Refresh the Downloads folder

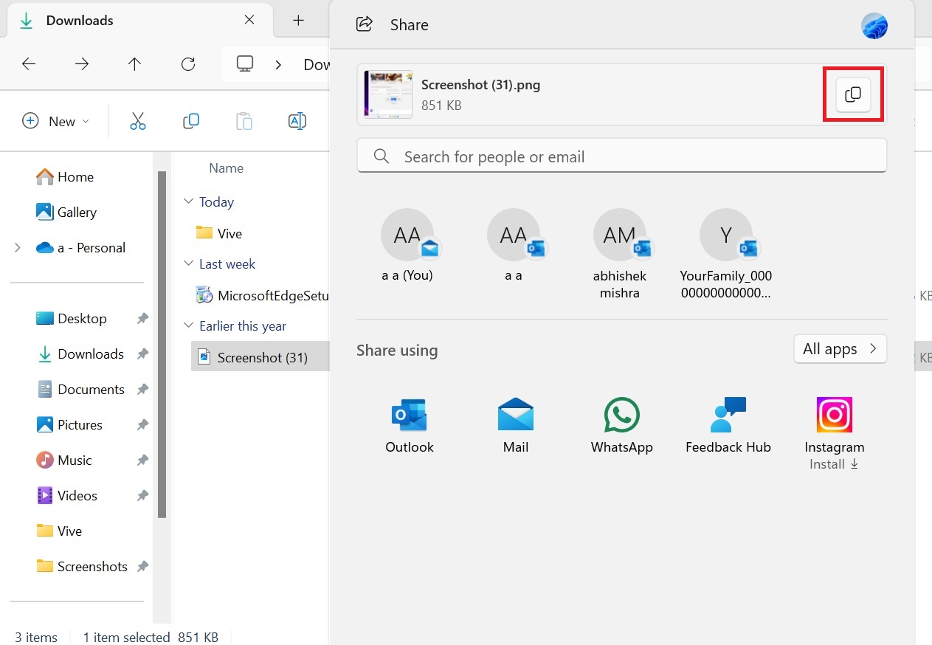188,64
